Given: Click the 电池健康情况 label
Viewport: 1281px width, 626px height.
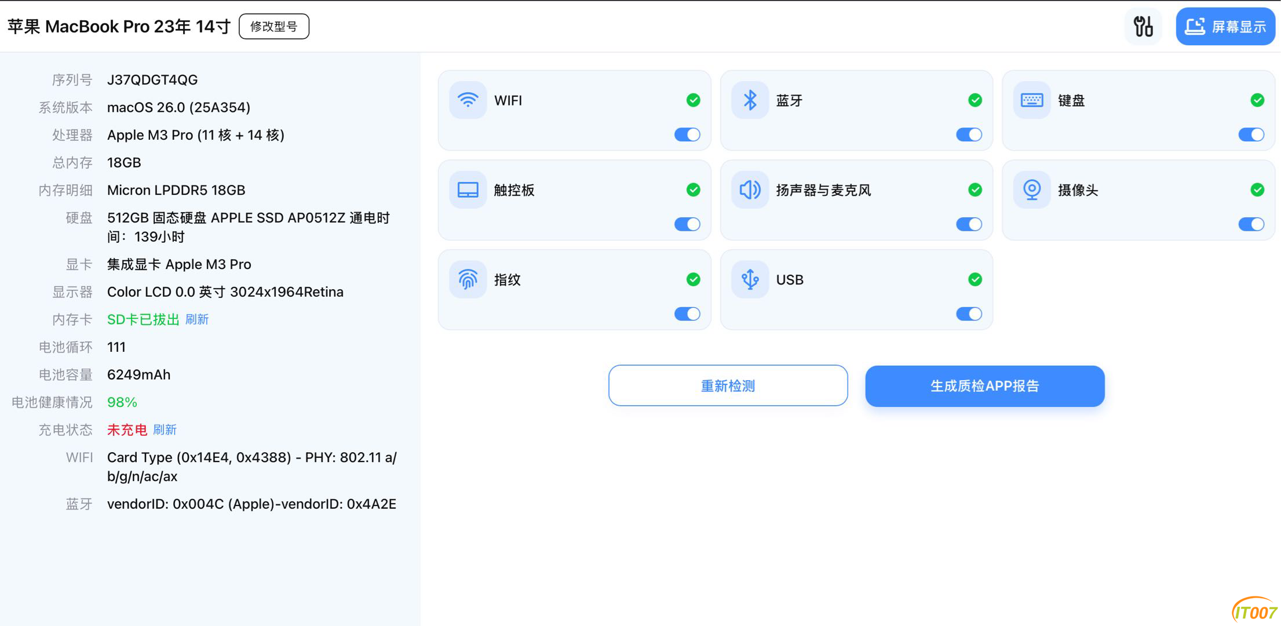Looking at the screenshot, I should (x=52, y=402).
